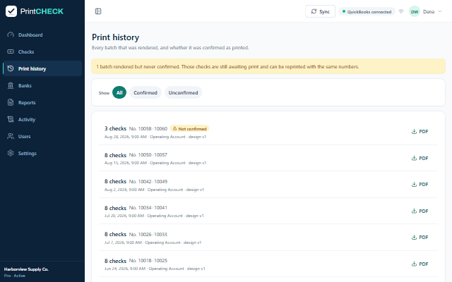Click the No. 10026-10033 batch number

(x=148, y=235)
